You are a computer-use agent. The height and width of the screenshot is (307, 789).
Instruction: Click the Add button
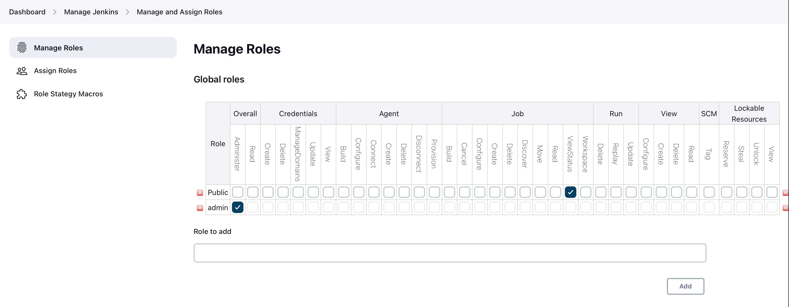pos(685,286)
